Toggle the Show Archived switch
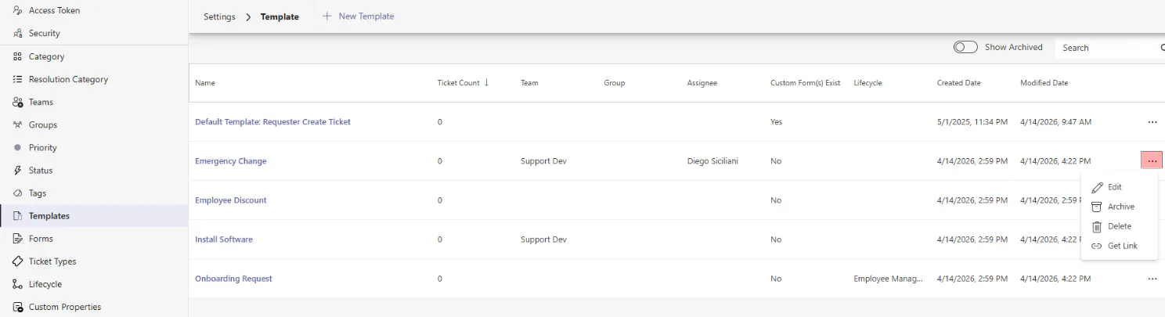The image size is (1165, 317). tap(965, 47)
